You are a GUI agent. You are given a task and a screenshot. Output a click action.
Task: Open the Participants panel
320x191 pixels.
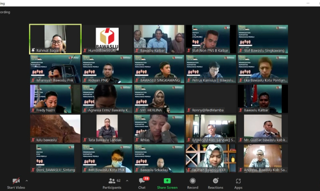pyautogui.click(x=112, y=183)
